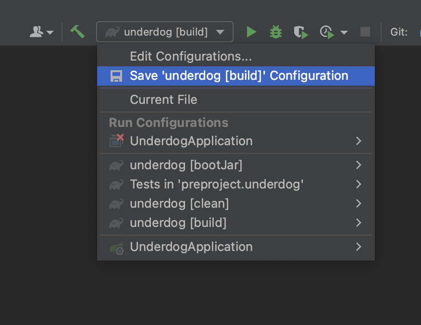The height and width of the screenshot is (325, 421).
Task: Select the Spring Boot UnderdogApplication entry at the bottom
Action: click(236, 247)
